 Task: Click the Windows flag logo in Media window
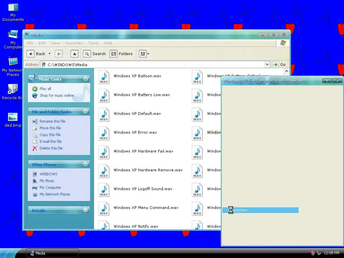[283, 43]
